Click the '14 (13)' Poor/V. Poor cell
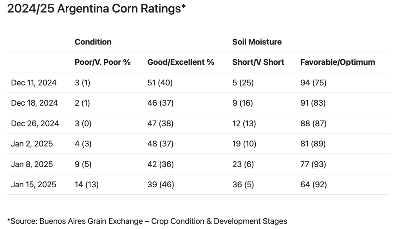 87,184
